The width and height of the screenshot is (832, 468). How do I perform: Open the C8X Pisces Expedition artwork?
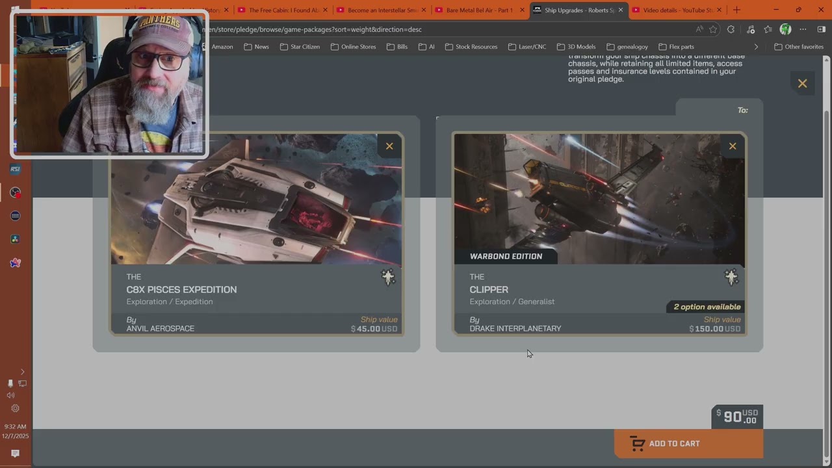click(256, 200)
